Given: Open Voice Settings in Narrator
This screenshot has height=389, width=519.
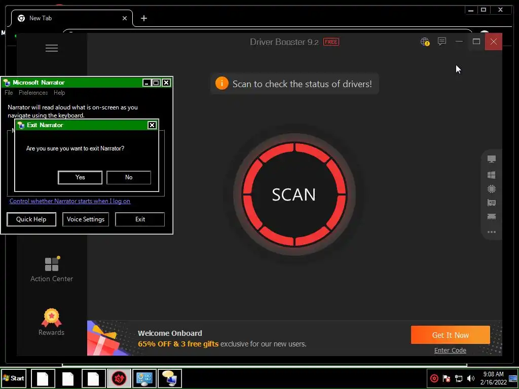Looking at the screenshot, I should click(85, 219).
